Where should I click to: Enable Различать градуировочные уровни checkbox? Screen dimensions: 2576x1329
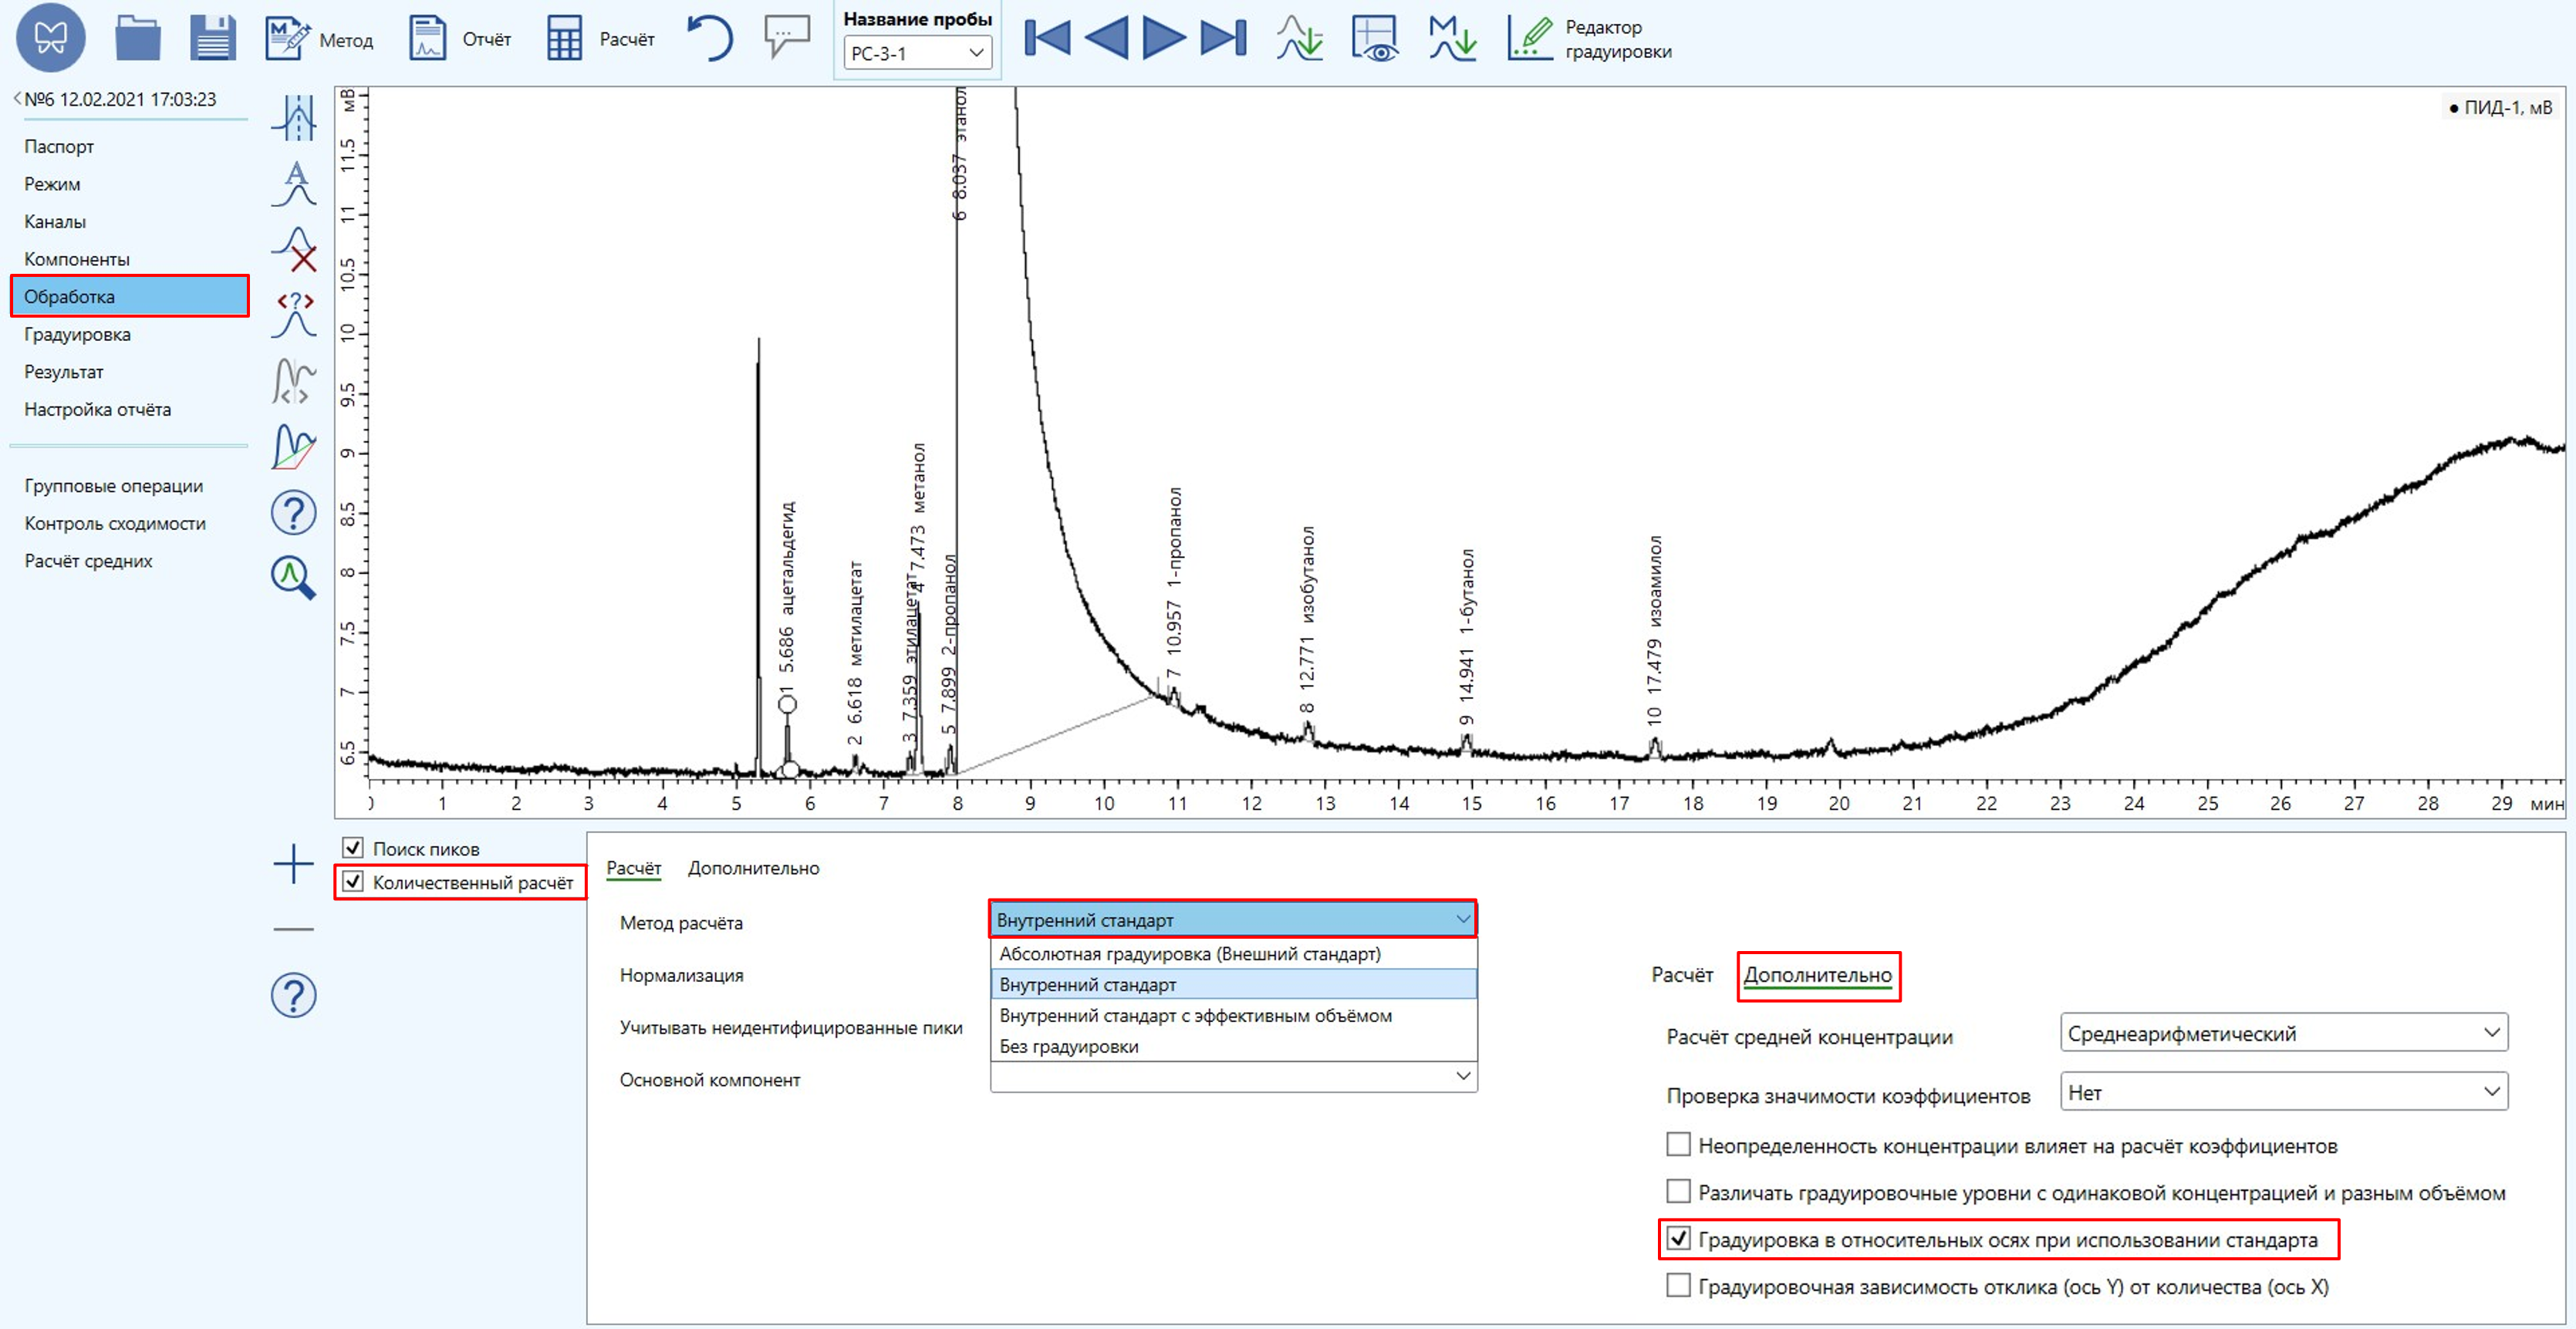(1679, 1192)
